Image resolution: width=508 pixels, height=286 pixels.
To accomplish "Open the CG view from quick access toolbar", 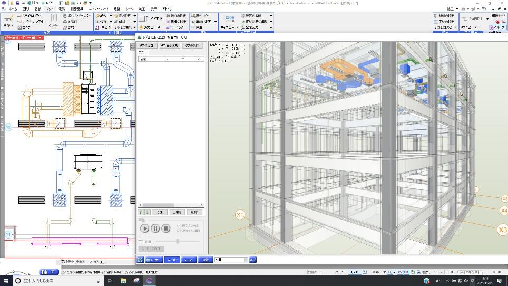I will coord(76,3).
